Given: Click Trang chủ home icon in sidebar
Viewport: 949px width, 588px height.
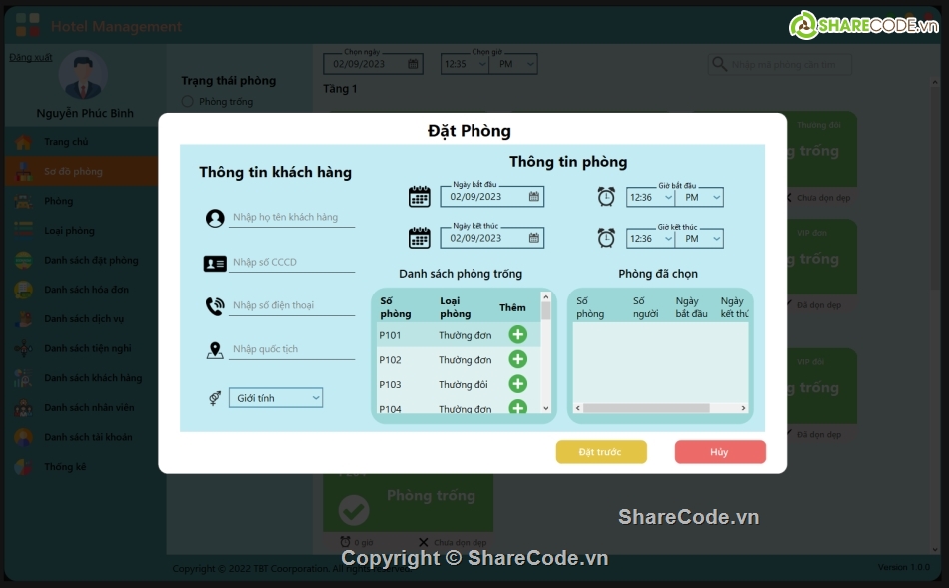Looking at the screenshot, I should [23, 142].
